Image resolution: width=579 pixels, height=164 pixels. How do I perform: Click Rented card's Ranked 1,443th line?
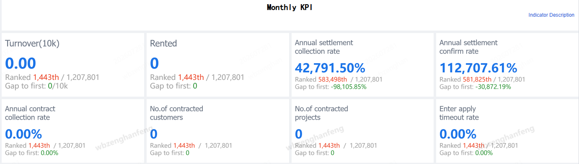197,77
